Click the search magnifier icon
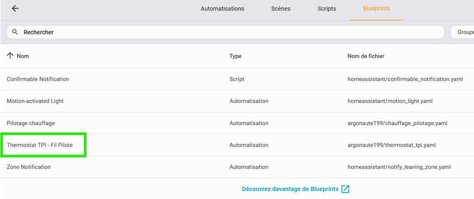This screenshot has width=474, height=199. pos(15,32)
